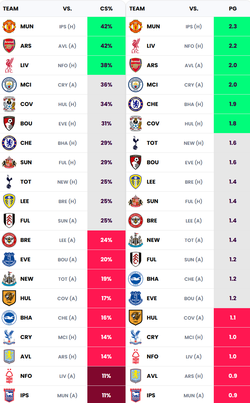This screenshot has height=403, width=250.
Task: Select the NEW (H) fixture beside TOT in PG table
Action: pos(193,143)
